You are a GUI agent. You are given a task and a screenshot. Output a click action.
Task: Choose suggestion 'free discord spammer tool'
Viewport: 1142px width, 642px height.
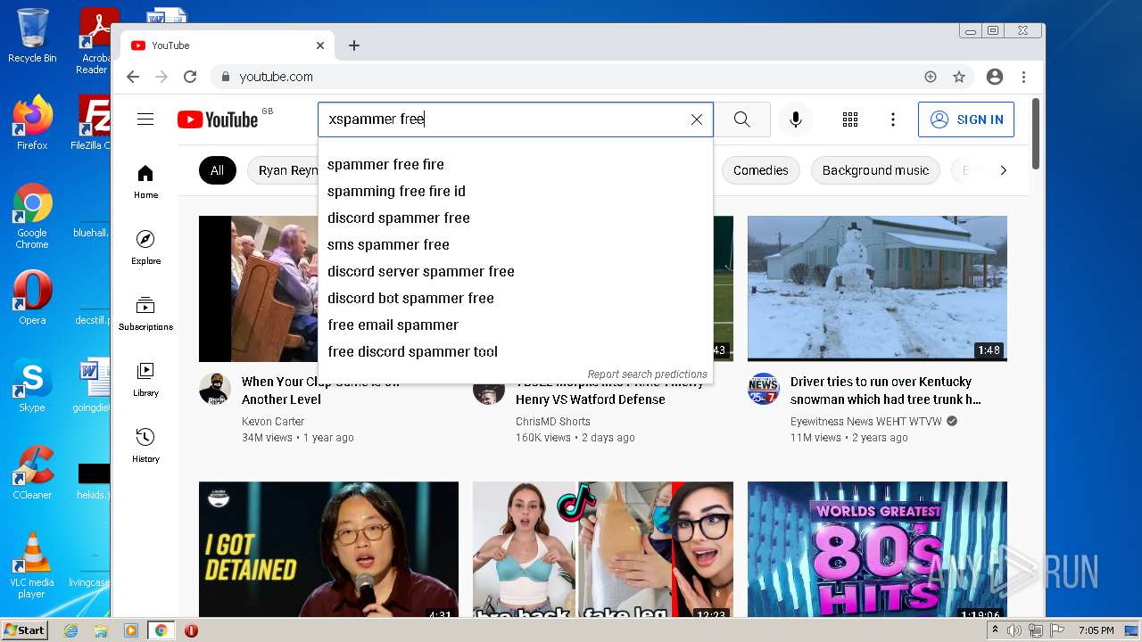(516, 351)
